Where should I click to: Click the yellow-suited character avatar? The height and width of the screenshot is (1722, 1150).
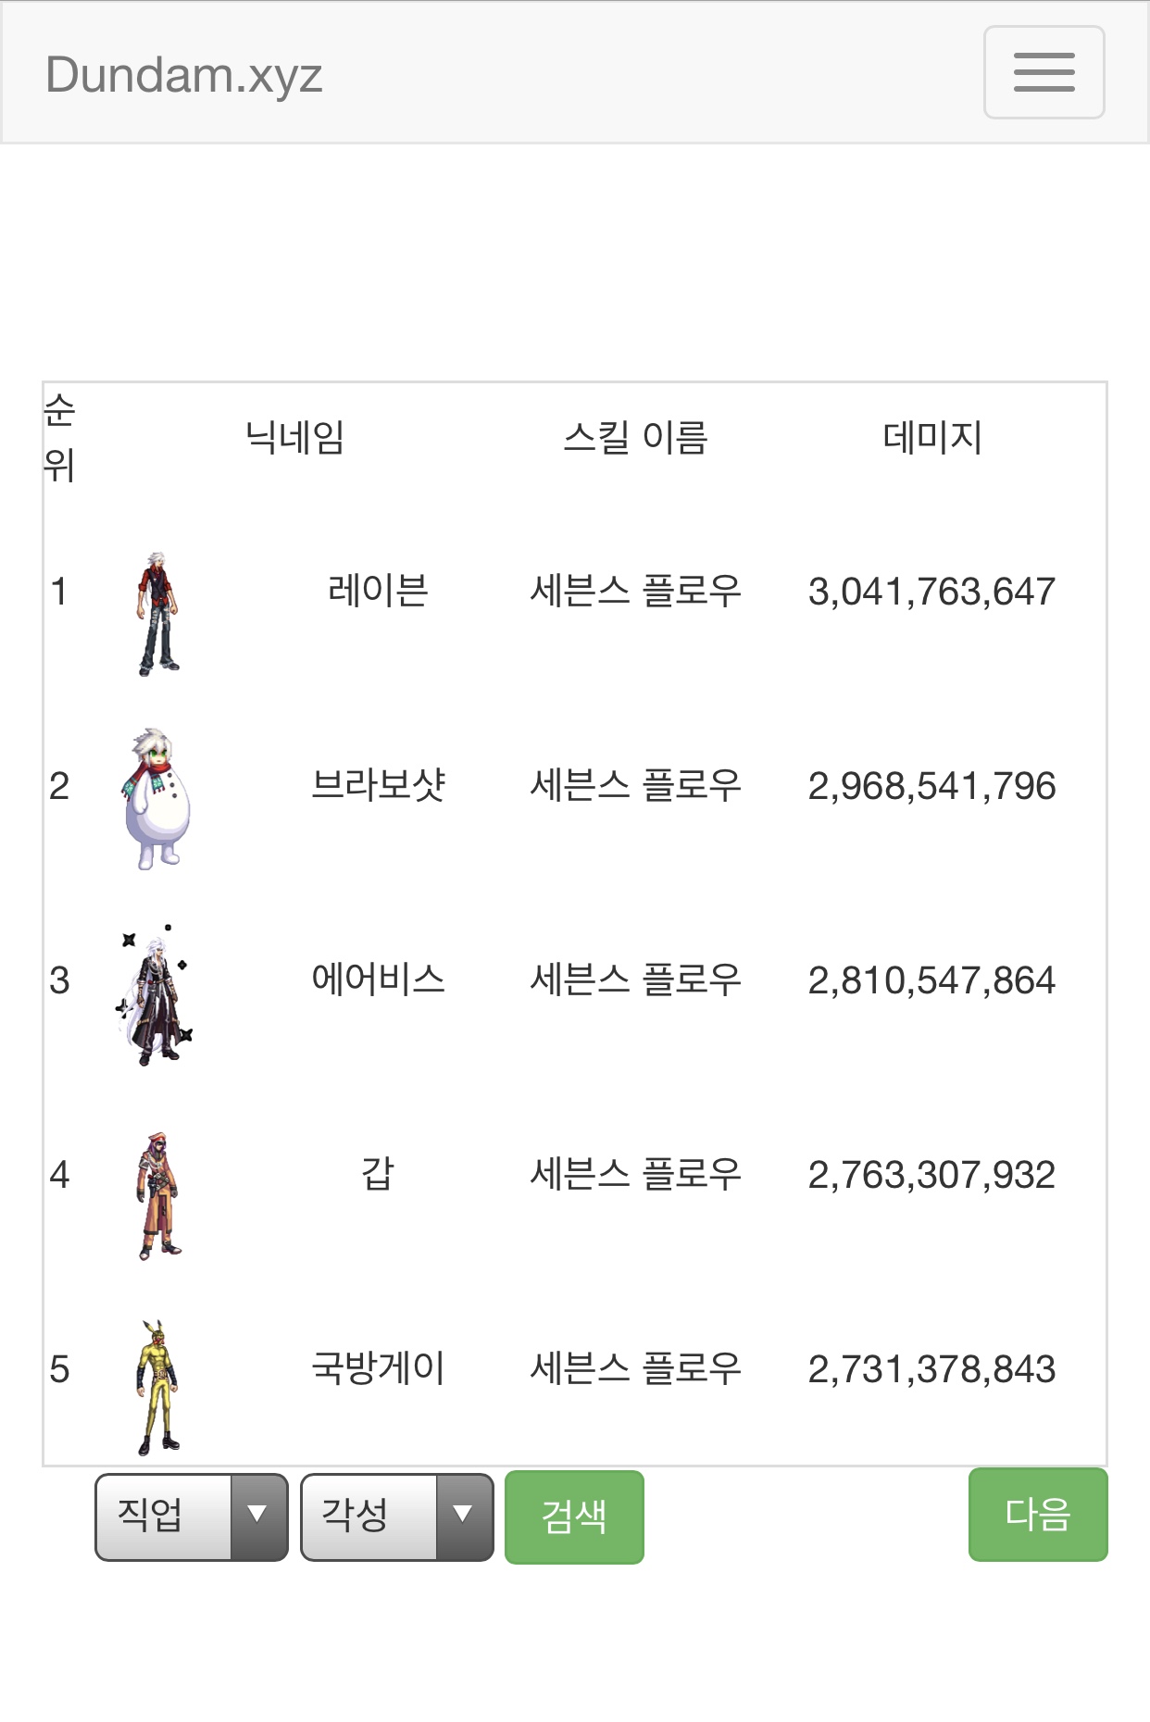pyautogui.click(x=157, y=1387)
